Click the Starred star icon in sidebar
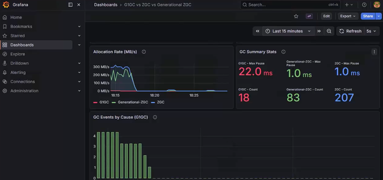Screen dimensions: 383x180 (x=5, y=36)
